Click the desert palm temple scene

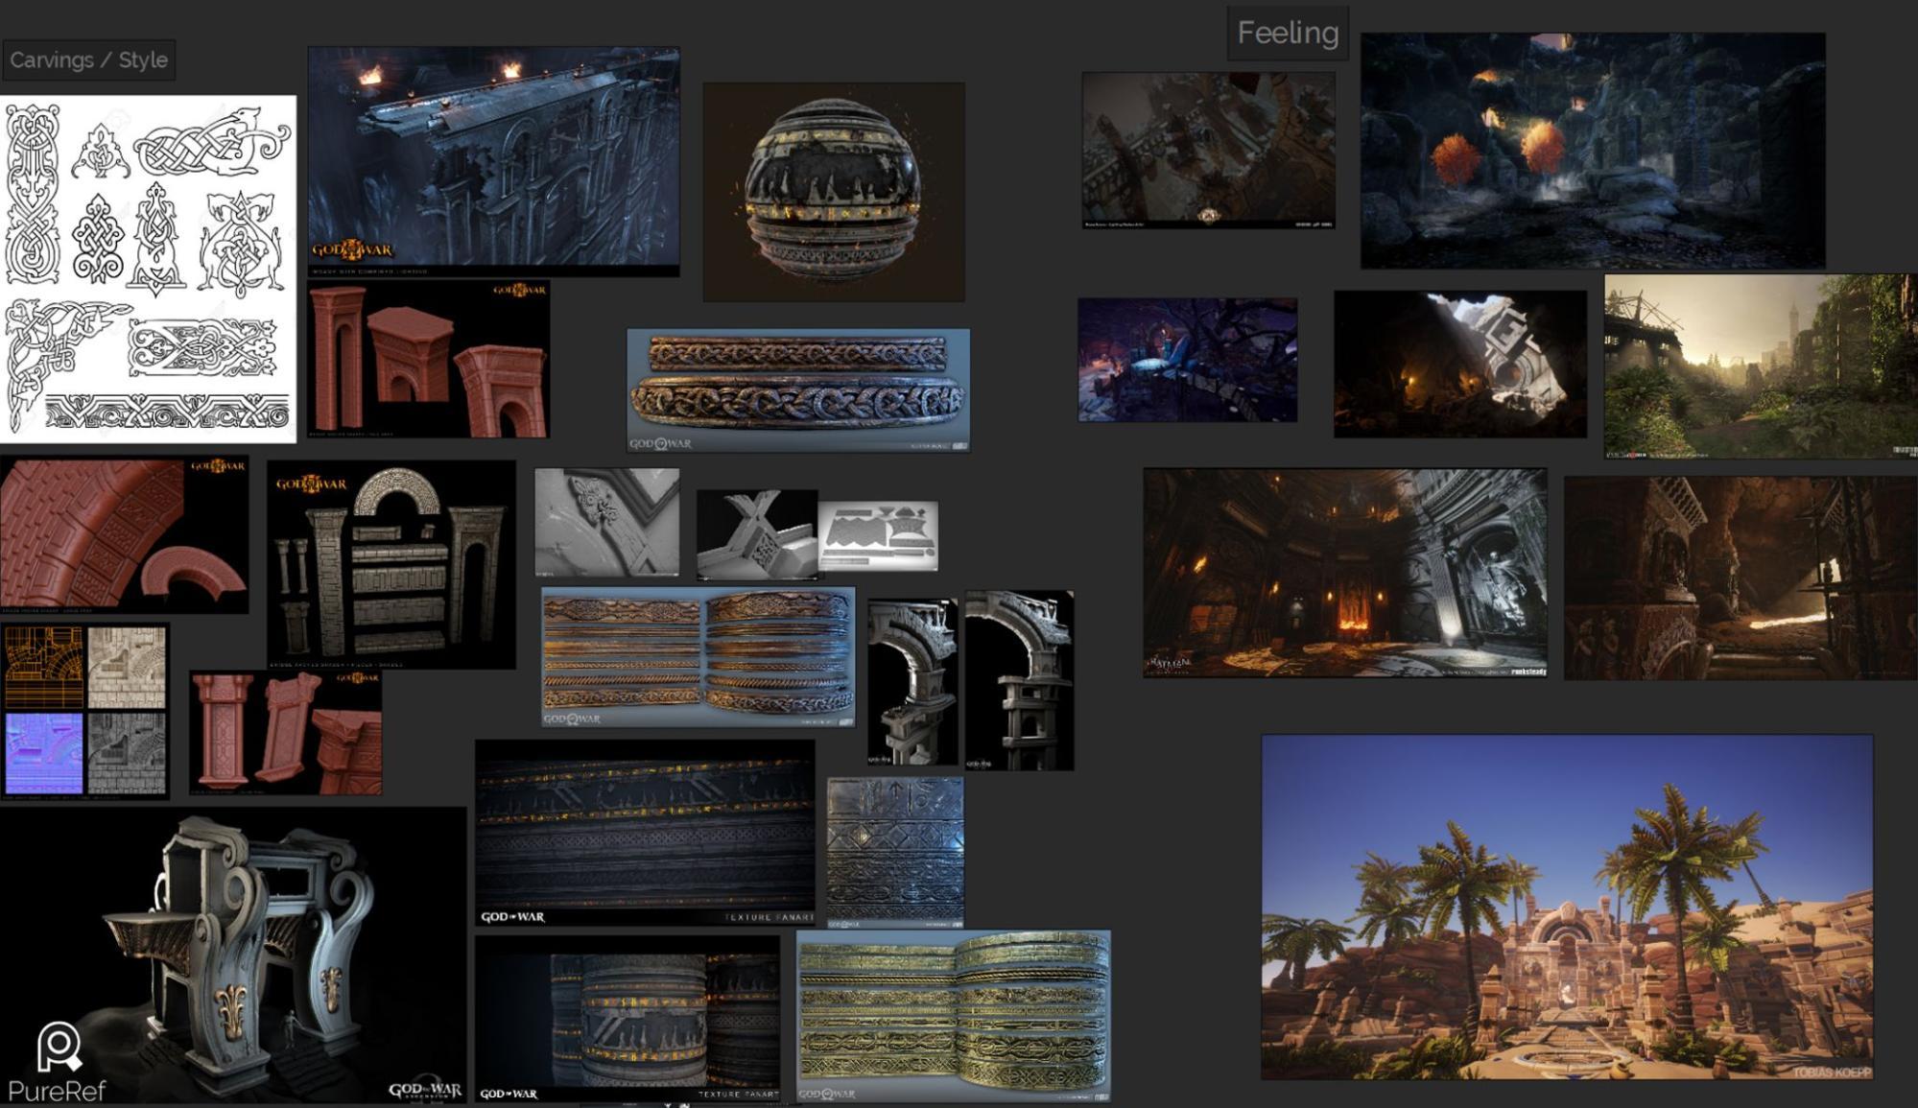1566,907
